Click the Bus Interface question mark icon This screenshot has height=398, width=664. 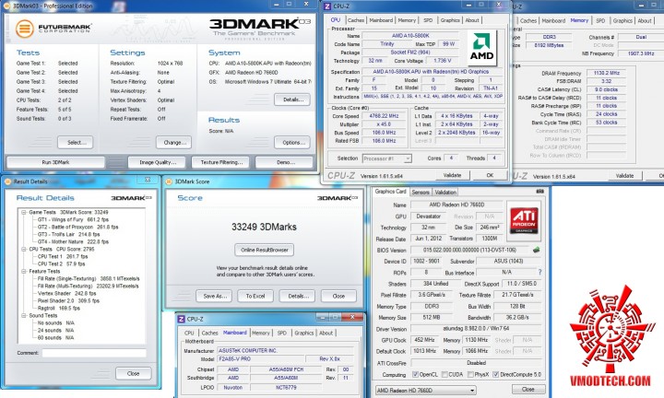pos(539,272)
